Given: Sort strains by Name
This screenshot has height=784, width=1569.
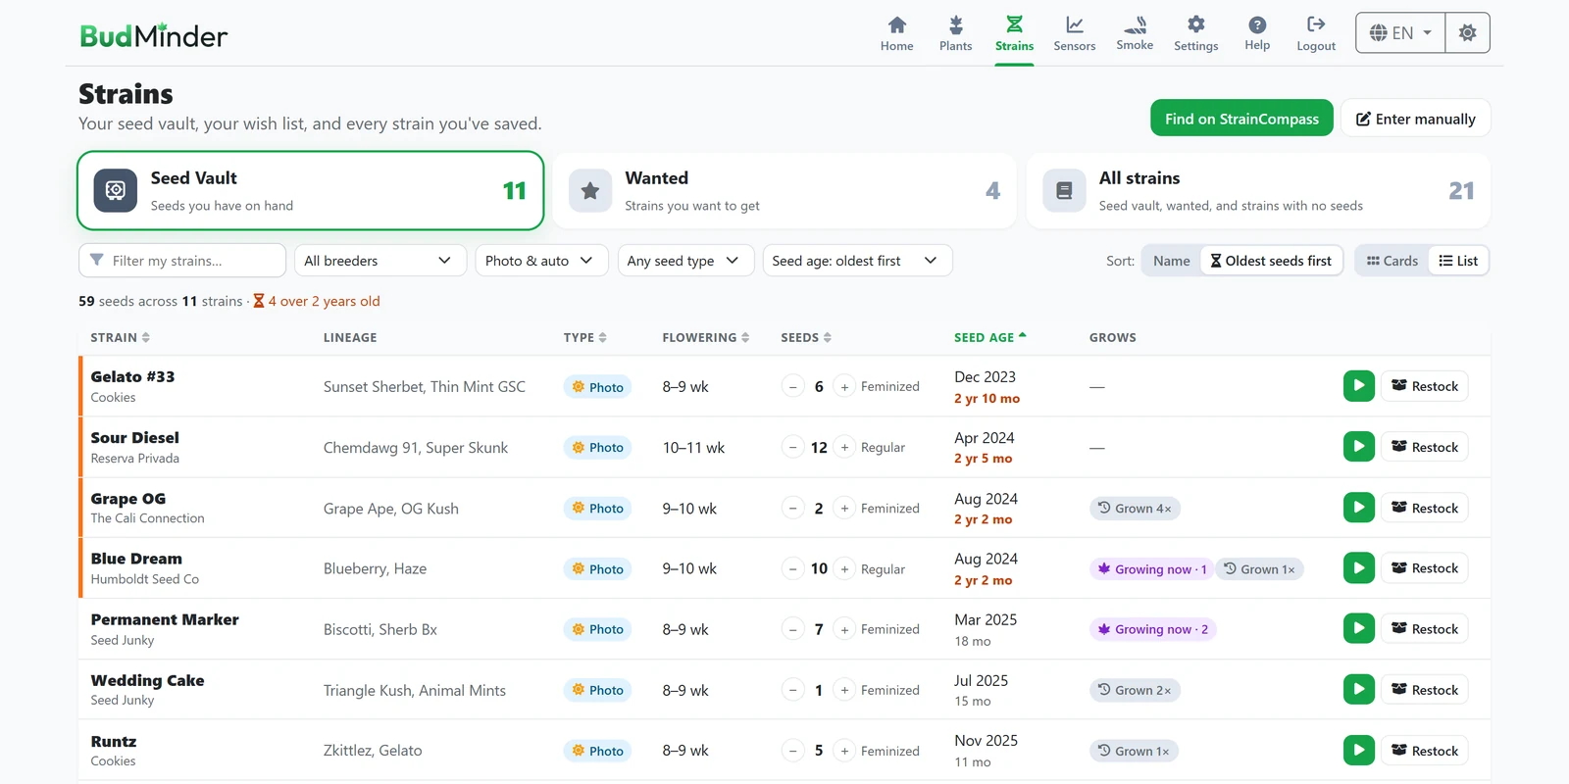Looking at the screenshot, I should pos(1171,261).
